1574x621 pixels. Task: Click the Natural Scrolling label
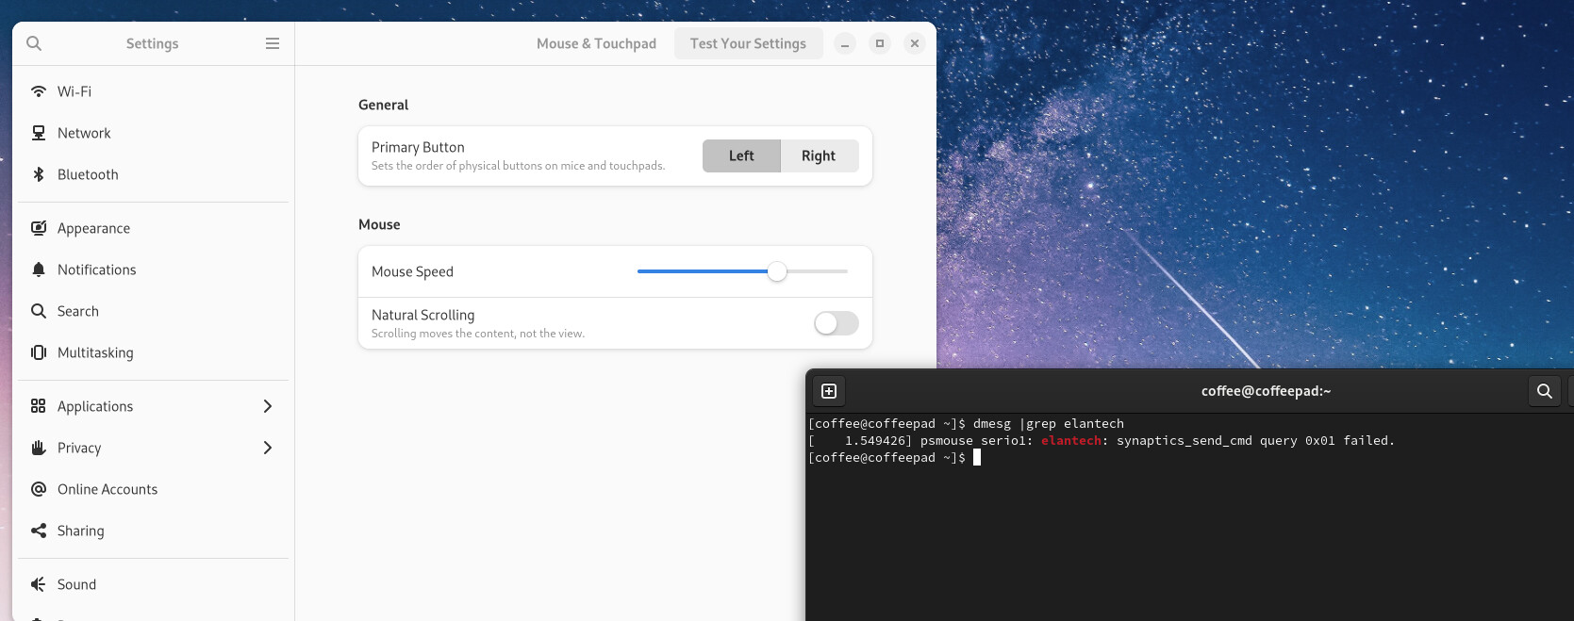(x=422, y=315)
